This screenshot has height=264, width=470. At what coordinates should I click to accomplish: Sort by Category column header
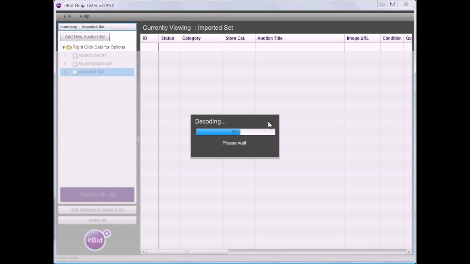(202, 38)
